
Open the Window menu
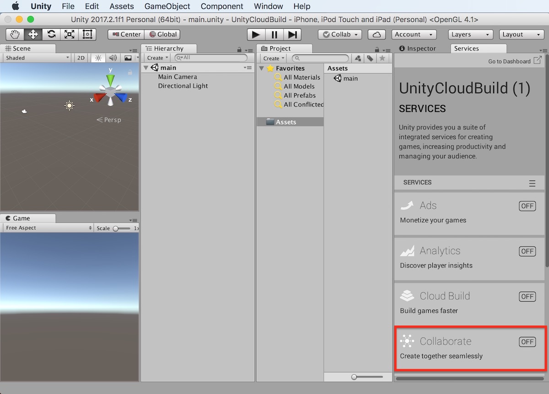click(268, 6)
